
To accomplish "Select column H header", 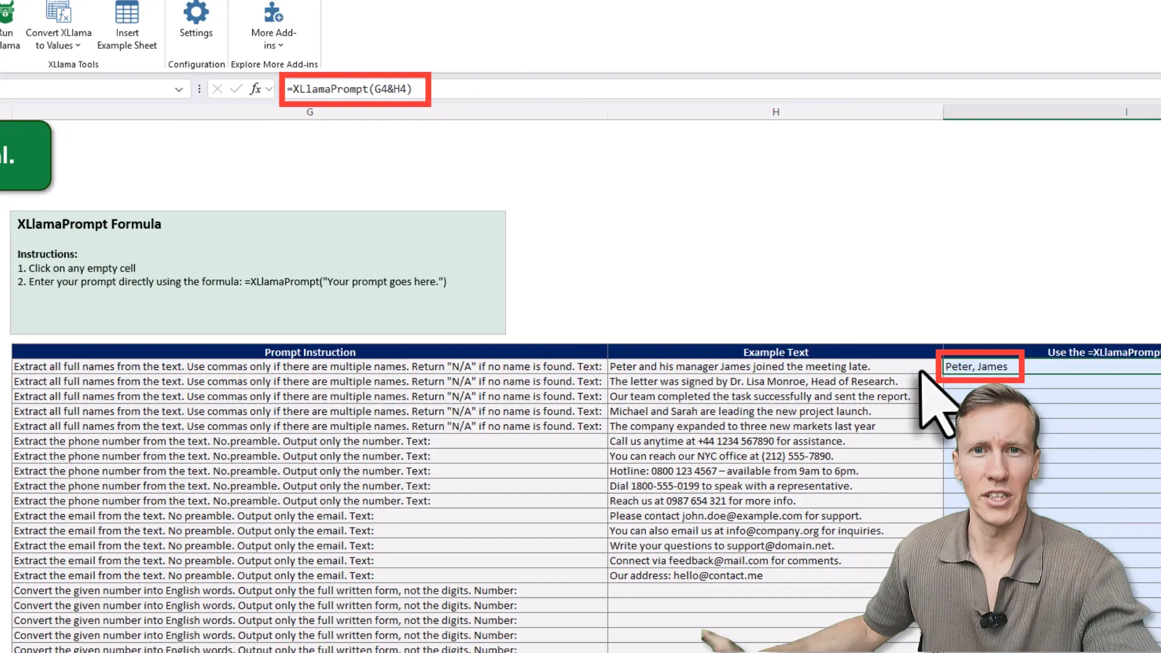I will pyautogui.click(x=775, y=112).
